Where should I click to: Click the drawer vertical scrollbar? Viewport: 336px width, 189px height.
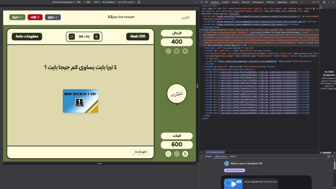pyautogui.click(x=335, y=165)
